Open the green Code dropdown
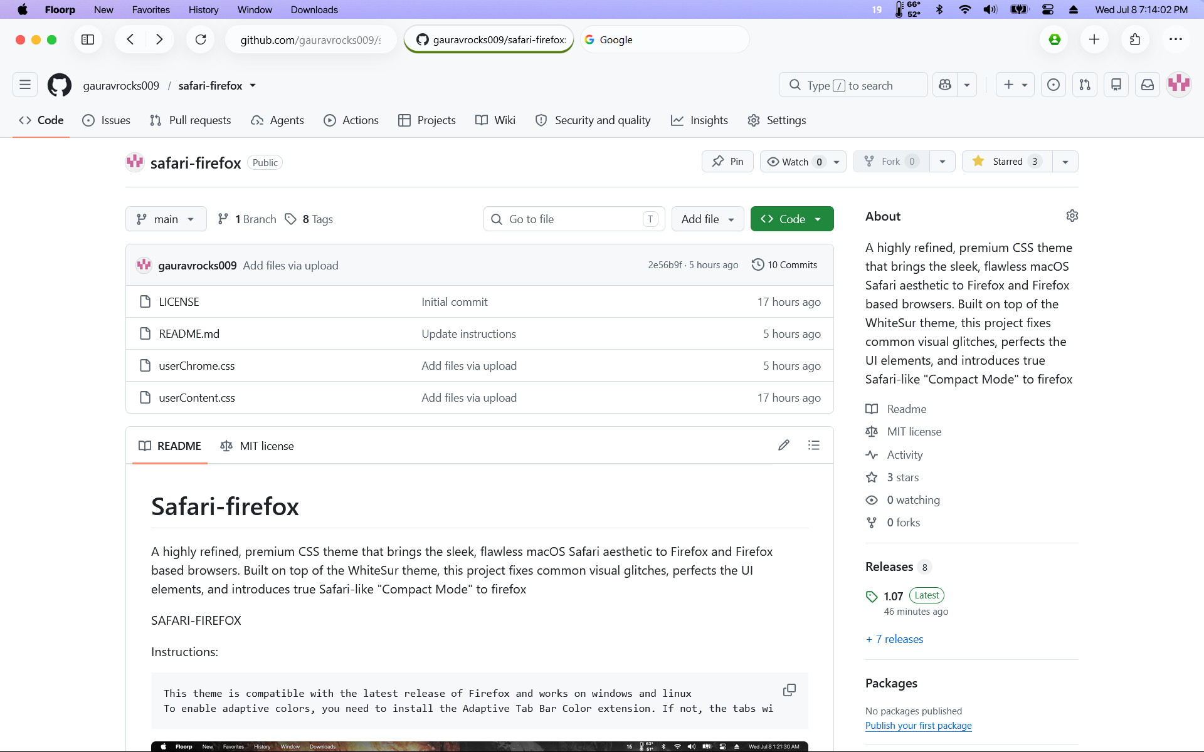Image resolution: width=1204 pixels, height=752 pixels. 792,219
